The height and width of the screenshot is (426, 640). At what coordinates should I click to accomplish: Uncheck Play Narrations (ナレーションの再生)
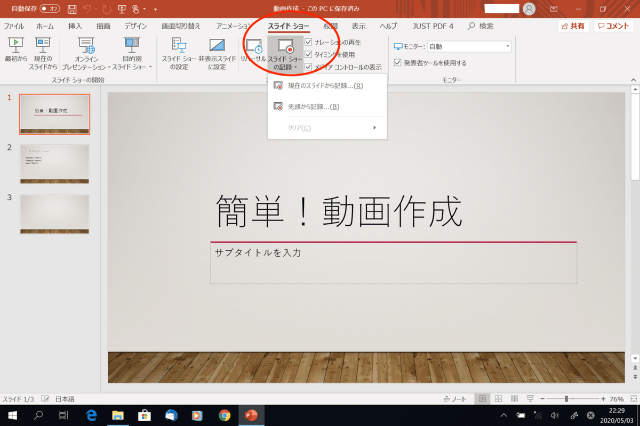pos(308,42)
